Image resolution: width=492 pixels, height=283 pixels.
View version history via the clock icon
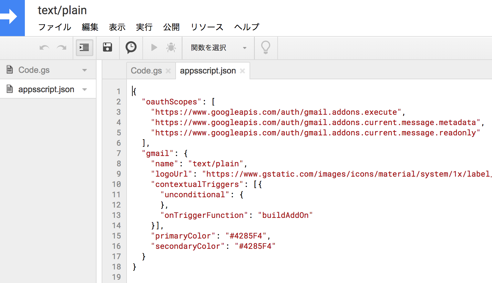[x=131, y=47]
